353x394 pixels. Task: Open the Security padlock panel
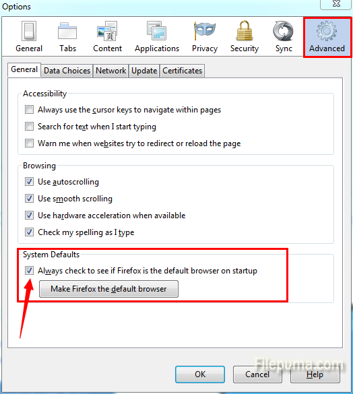245,36
